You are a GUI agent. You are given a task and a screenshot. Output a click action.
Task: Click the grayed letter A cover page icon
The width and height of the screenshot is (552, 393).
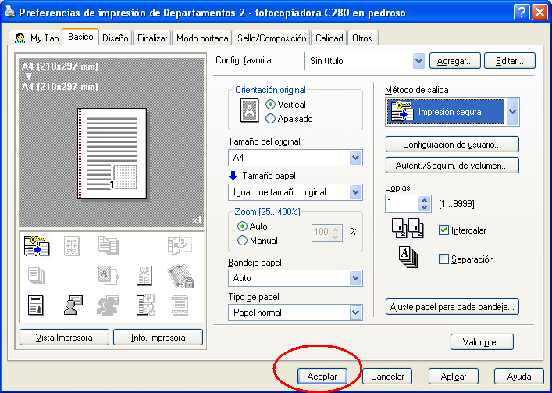pos(109,275)
